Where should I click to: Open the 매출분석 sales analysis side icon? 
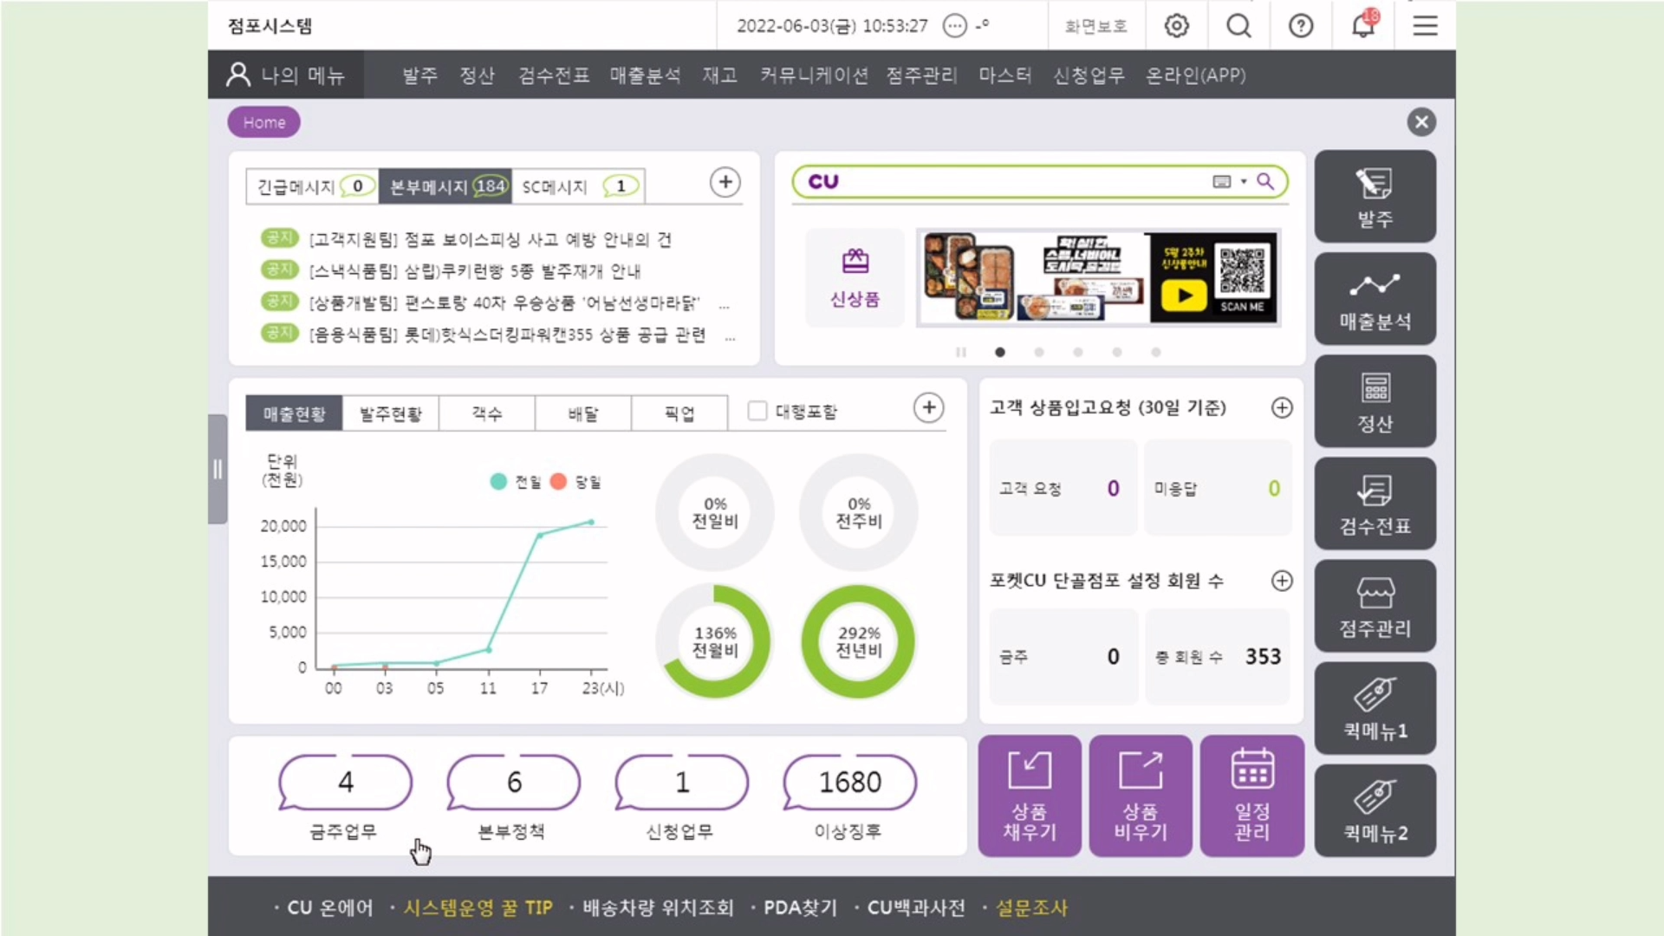(x=1375, y=298)
